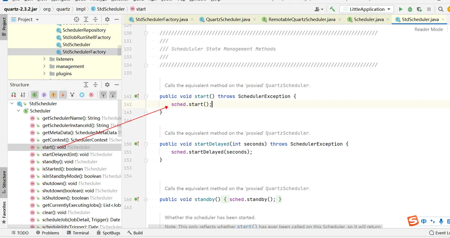Viewport: 450px width, 238px height.
Task: Click the implements gutter icon at line 160
Action: 137,199
